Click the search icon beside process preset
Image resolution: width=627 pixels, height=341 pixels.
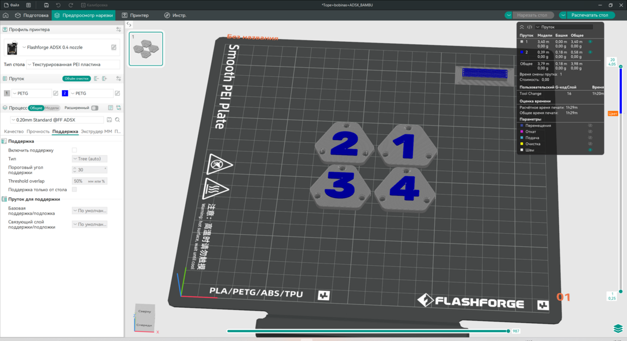pos(117,120)
